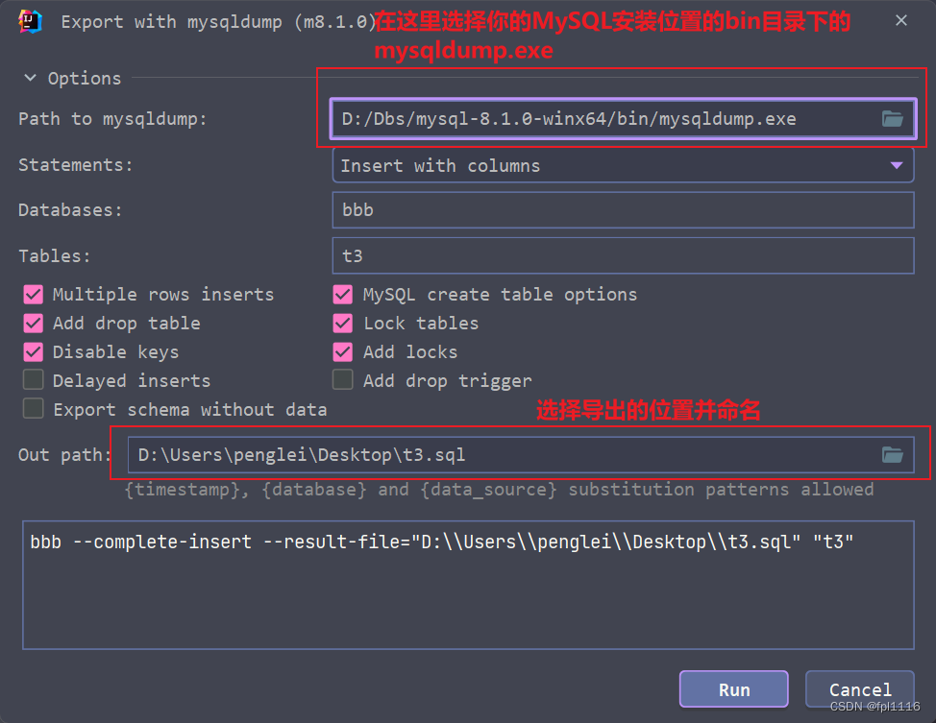
Task: Collapse the Options section
Action: [x=29, y=78]
